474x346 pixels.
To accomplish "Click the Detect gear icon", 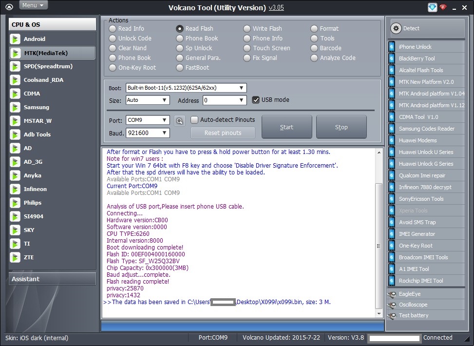I will pyautogui.click(x=396, y=28).
